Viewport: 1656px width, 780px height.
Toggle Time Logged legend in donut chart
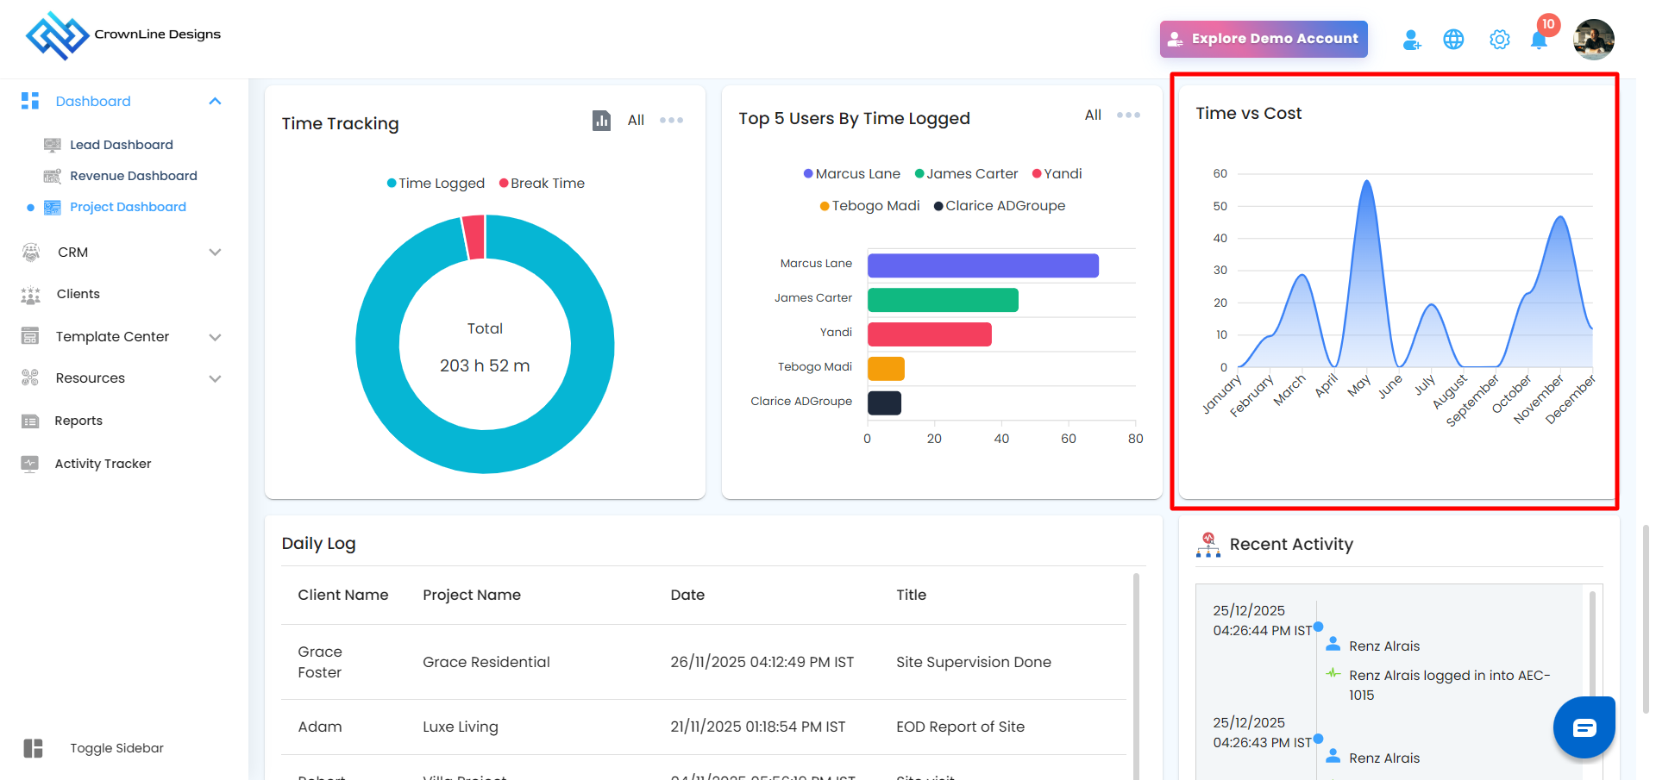[x=436, y=184]
